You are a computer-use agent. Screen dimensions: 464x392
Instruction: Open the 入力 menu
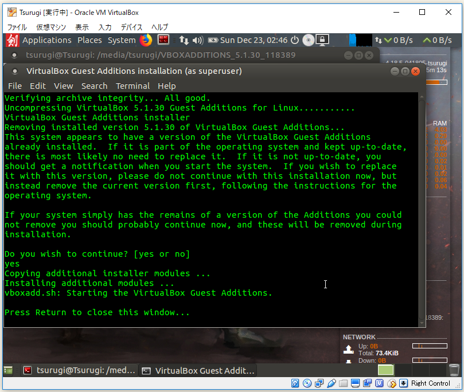[x=105, y=27]
